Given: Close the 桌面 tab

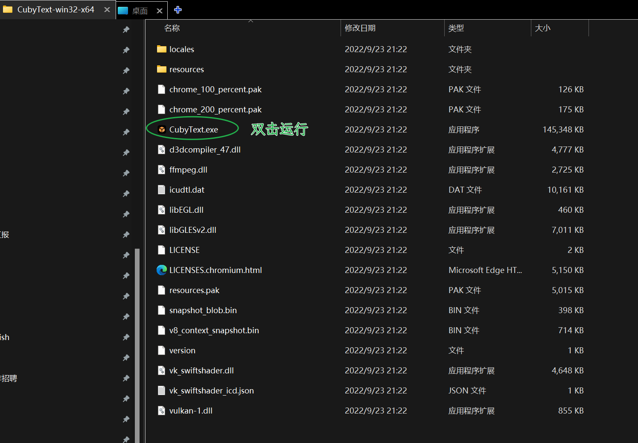Looking at the screenshot, I should click(x=160, y=11).
